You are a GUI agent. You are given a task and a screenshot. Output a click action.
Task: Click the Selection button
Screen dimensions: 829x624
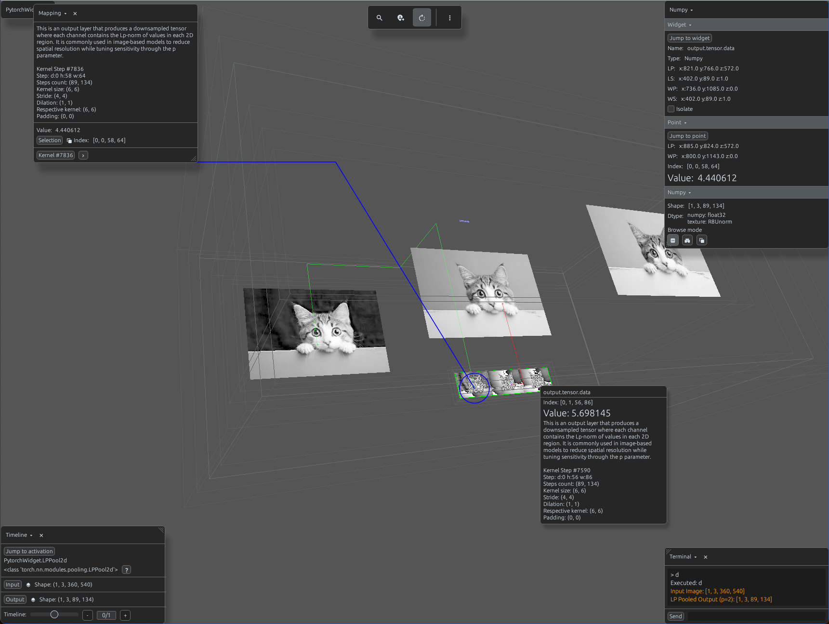pos(50,140)
